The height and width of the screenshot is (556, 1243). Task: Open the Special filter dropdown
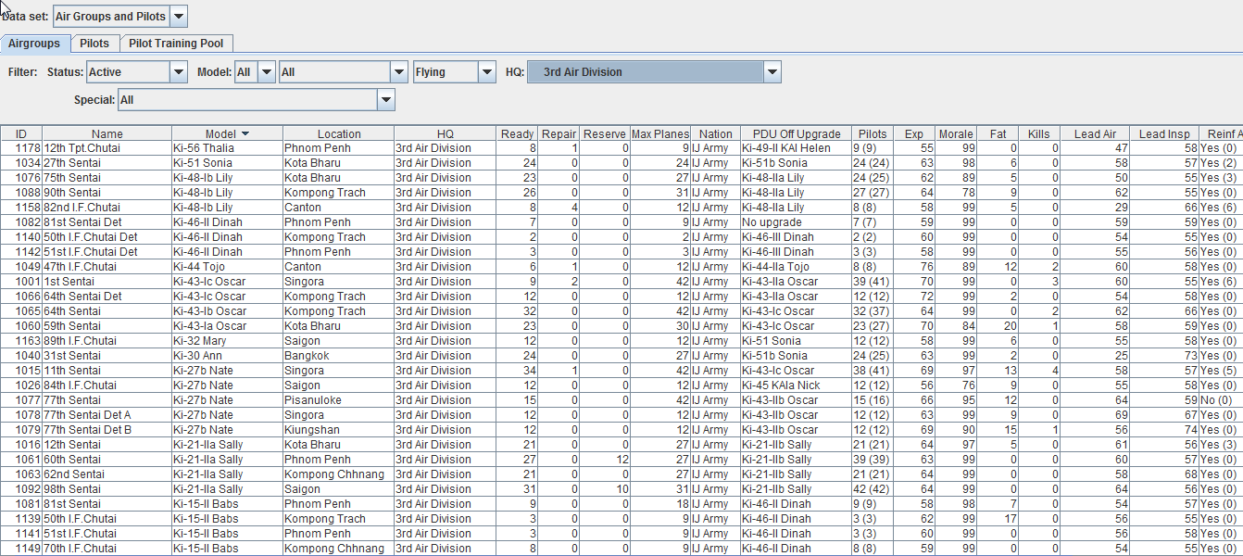tap(385, 98)
